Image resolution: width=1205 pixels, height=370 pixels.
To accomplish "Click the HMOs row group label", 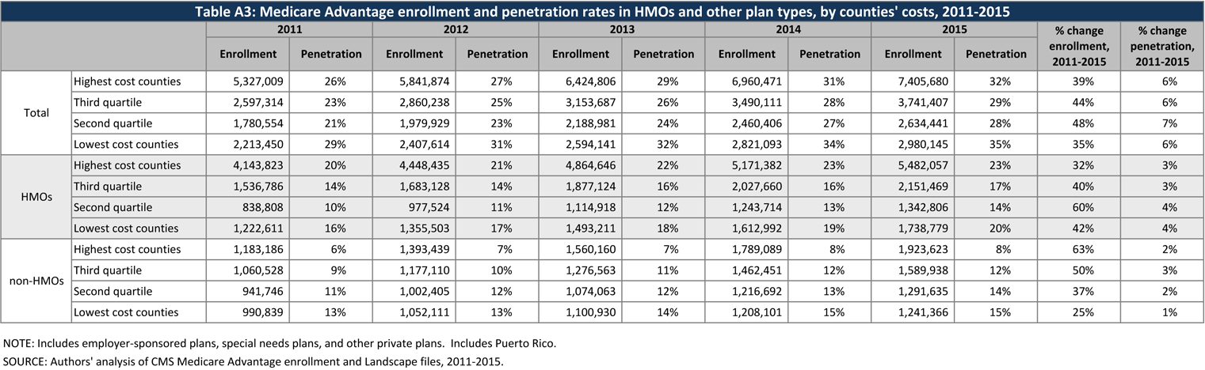I will coord(36,197).
